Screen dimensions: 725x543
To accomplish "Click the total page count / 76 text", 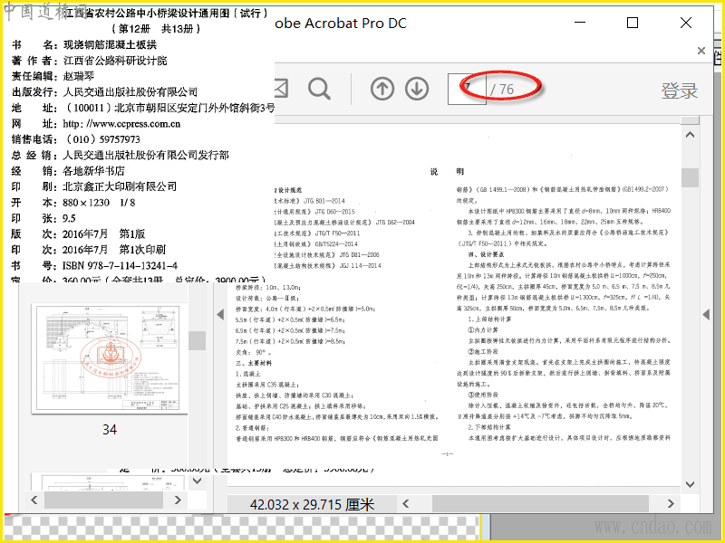I will point(502,89).
